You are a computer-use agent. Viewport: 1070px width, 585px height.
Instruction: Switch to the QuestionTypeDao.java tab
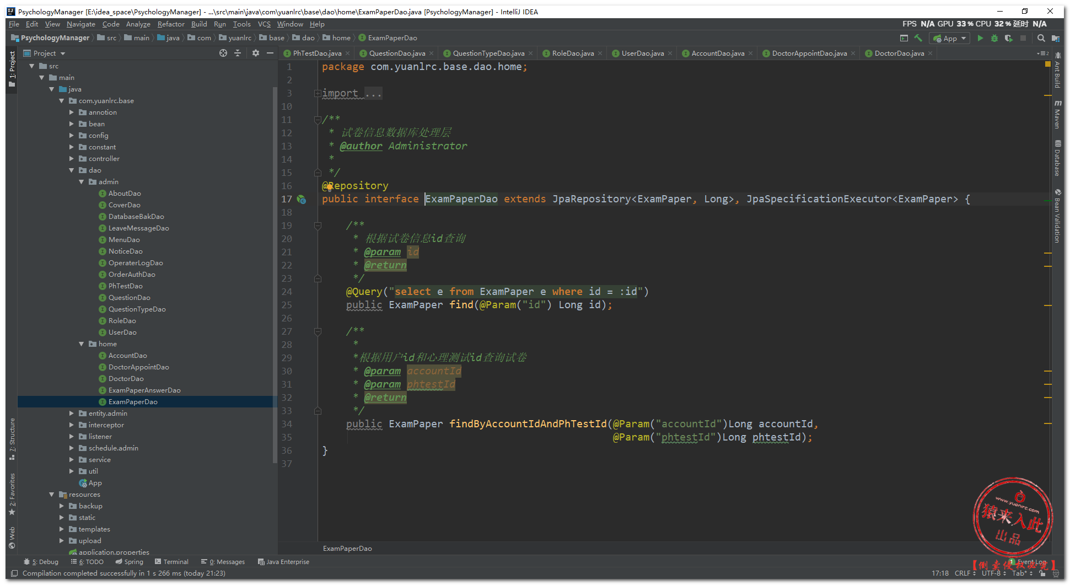tap(488, 53)
